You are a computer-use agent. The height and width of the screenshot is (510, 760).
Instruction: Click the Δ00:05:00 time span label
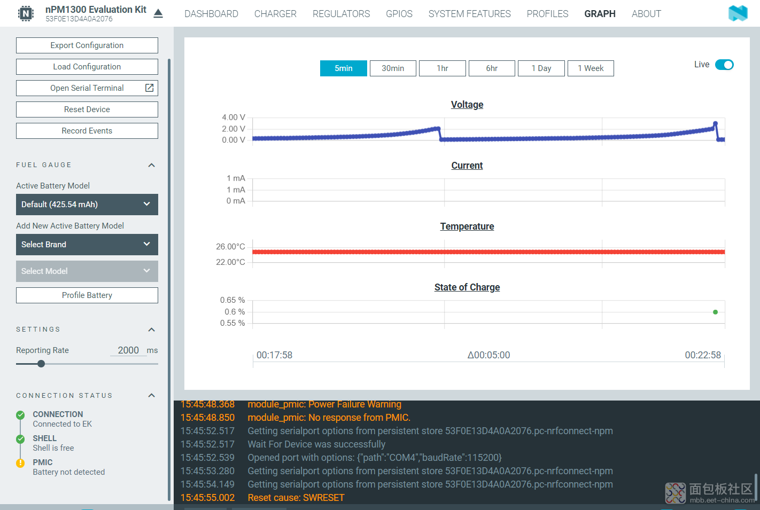click(x=488, y=355)
